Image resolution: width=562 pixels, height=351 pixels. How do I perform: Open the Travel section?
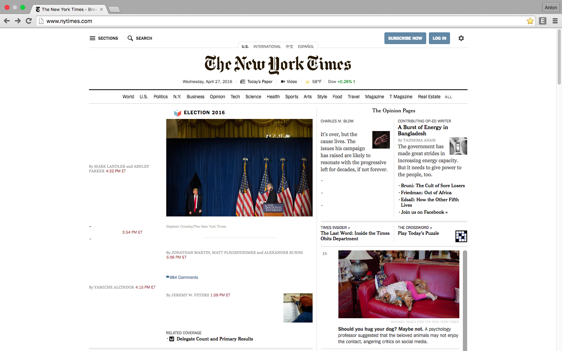click(x=354, y=97)
